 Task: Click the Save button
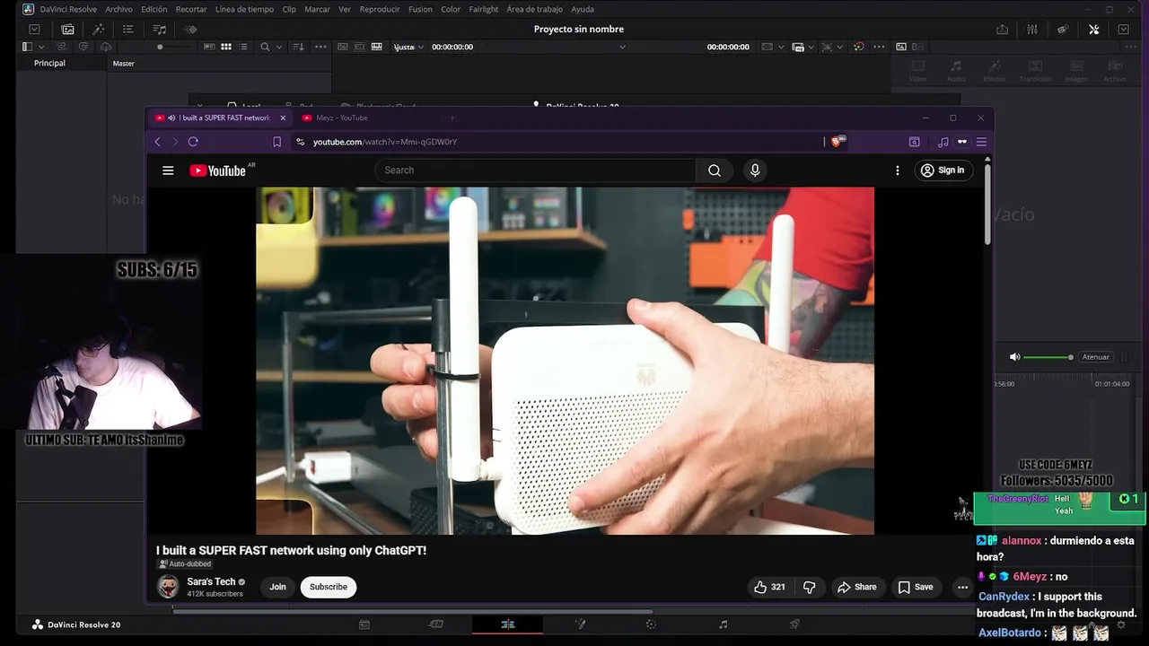pyautogui.click(x=916, y=587)
